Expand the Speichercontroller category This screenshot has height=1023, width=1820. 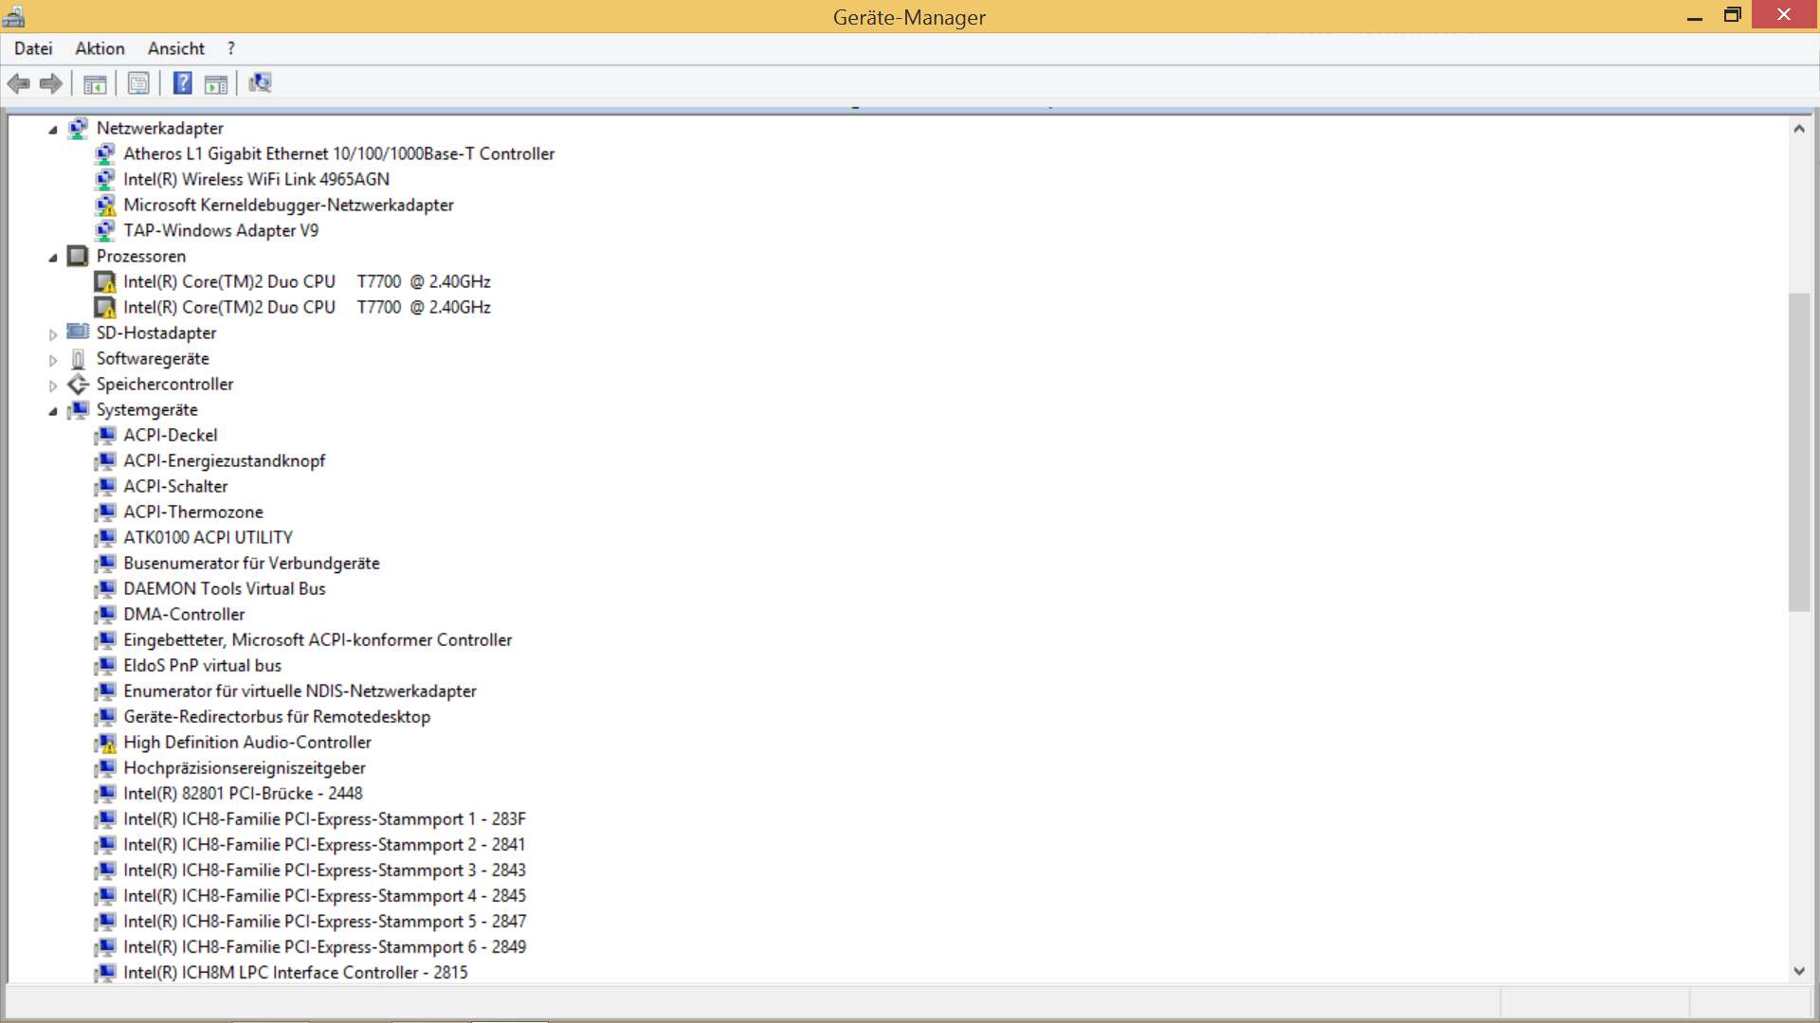53,385
